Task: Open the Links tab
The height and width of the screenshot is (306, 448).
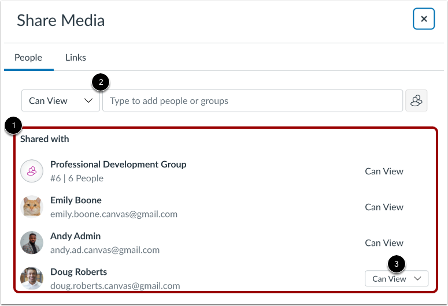Action: (x=75, y=58)
